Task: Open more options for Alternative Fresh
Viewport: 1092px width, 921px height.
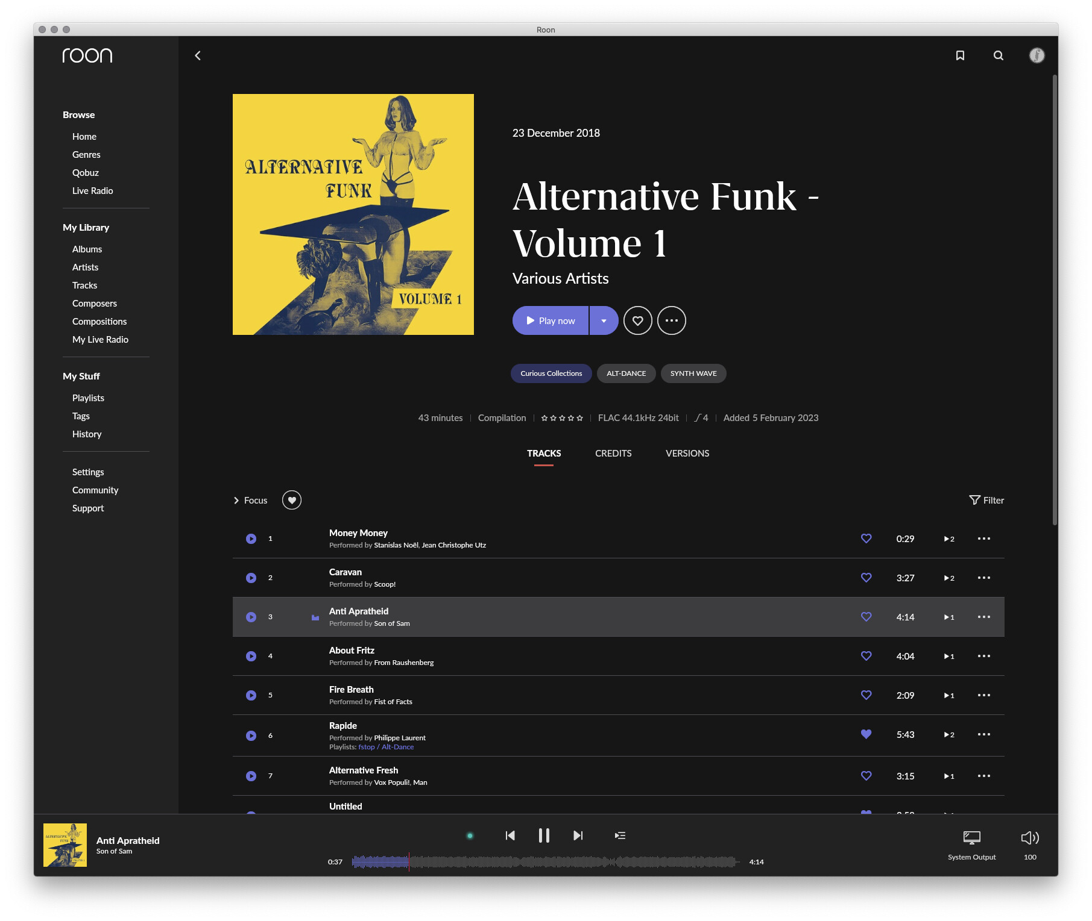Action: [983, 776]
